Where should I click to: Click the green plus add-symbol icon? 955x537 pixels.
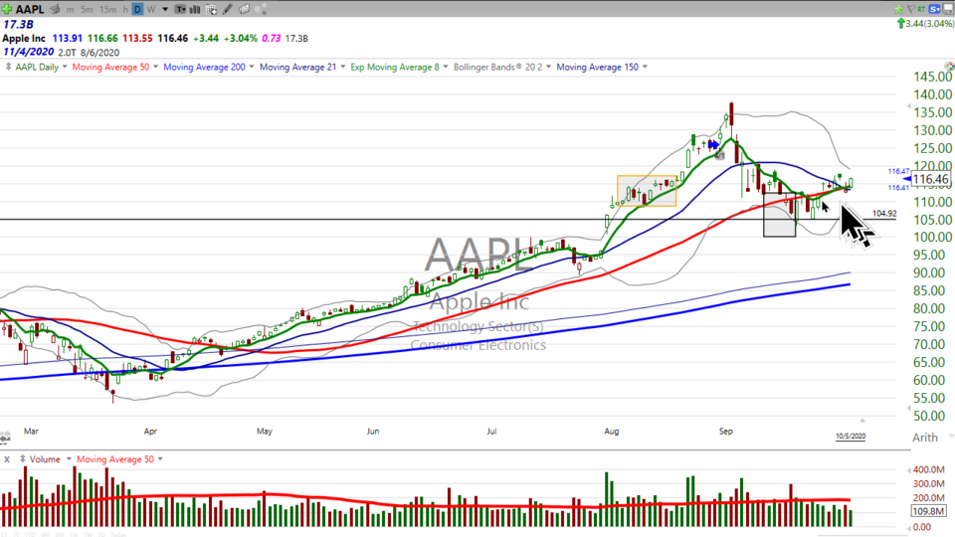pos(7,9)
